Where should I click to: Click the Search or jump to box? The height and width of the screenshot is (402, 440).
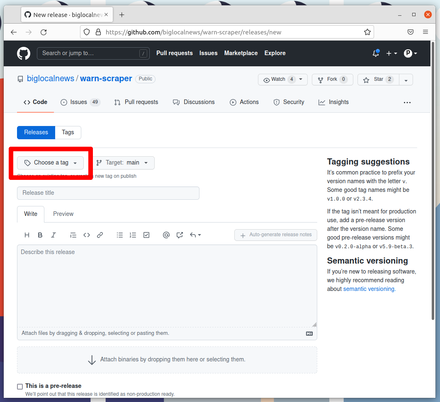click(93, 53)
